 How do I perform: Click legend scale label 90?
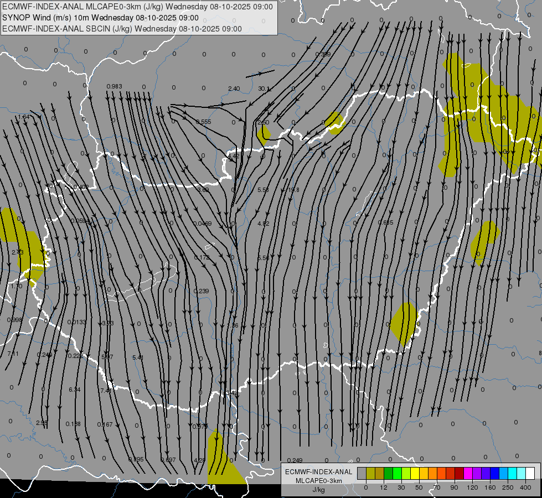click(454, 487)
